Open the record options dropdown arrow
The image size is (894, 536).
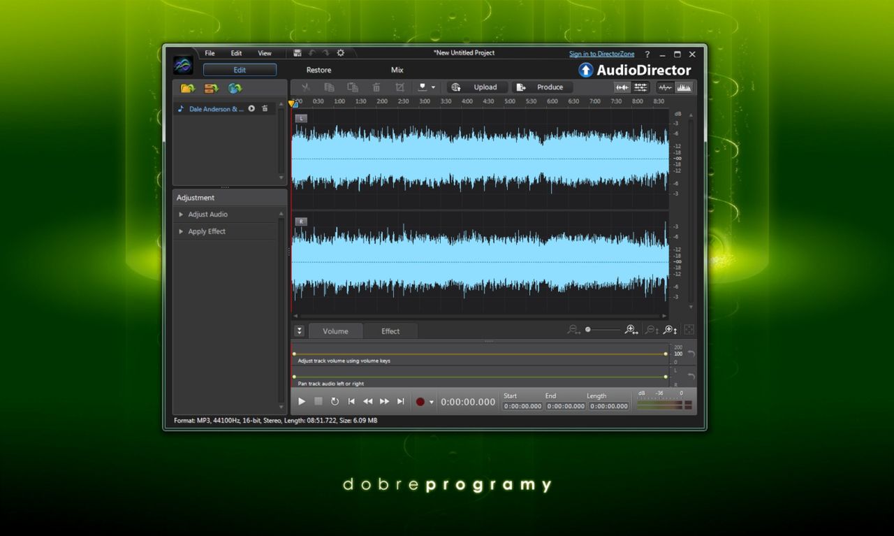[432, 403]
